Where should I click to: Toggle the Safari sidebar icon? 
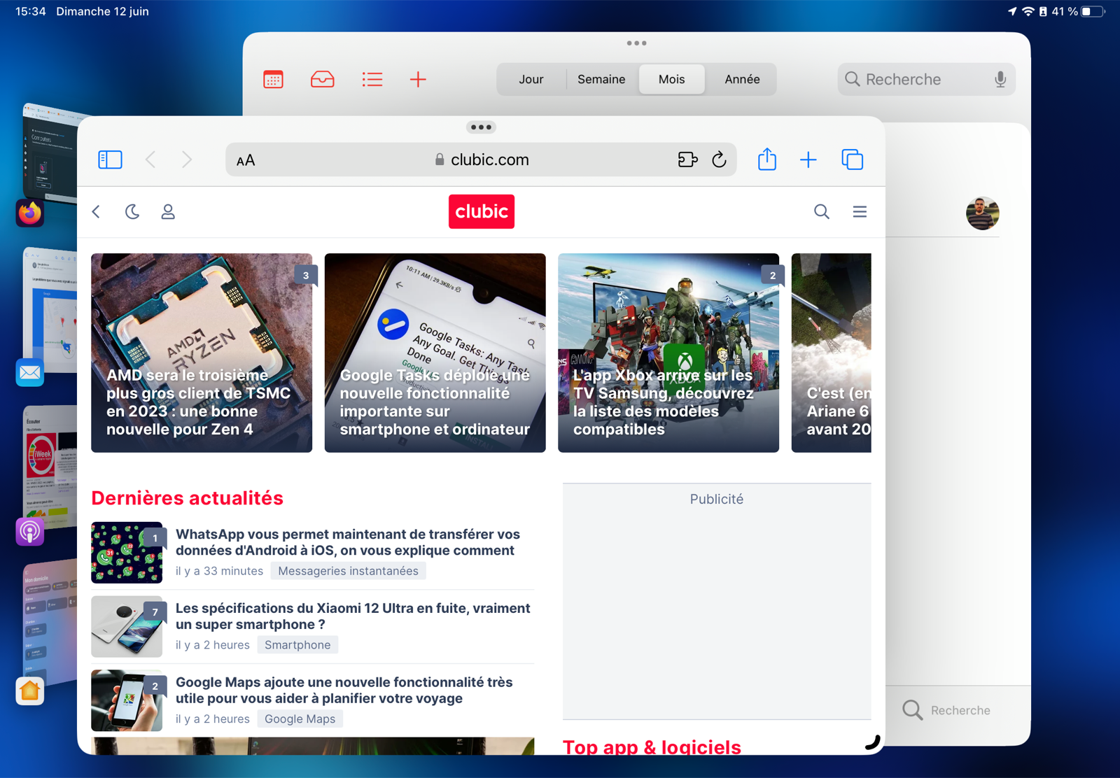pos(110,160)
